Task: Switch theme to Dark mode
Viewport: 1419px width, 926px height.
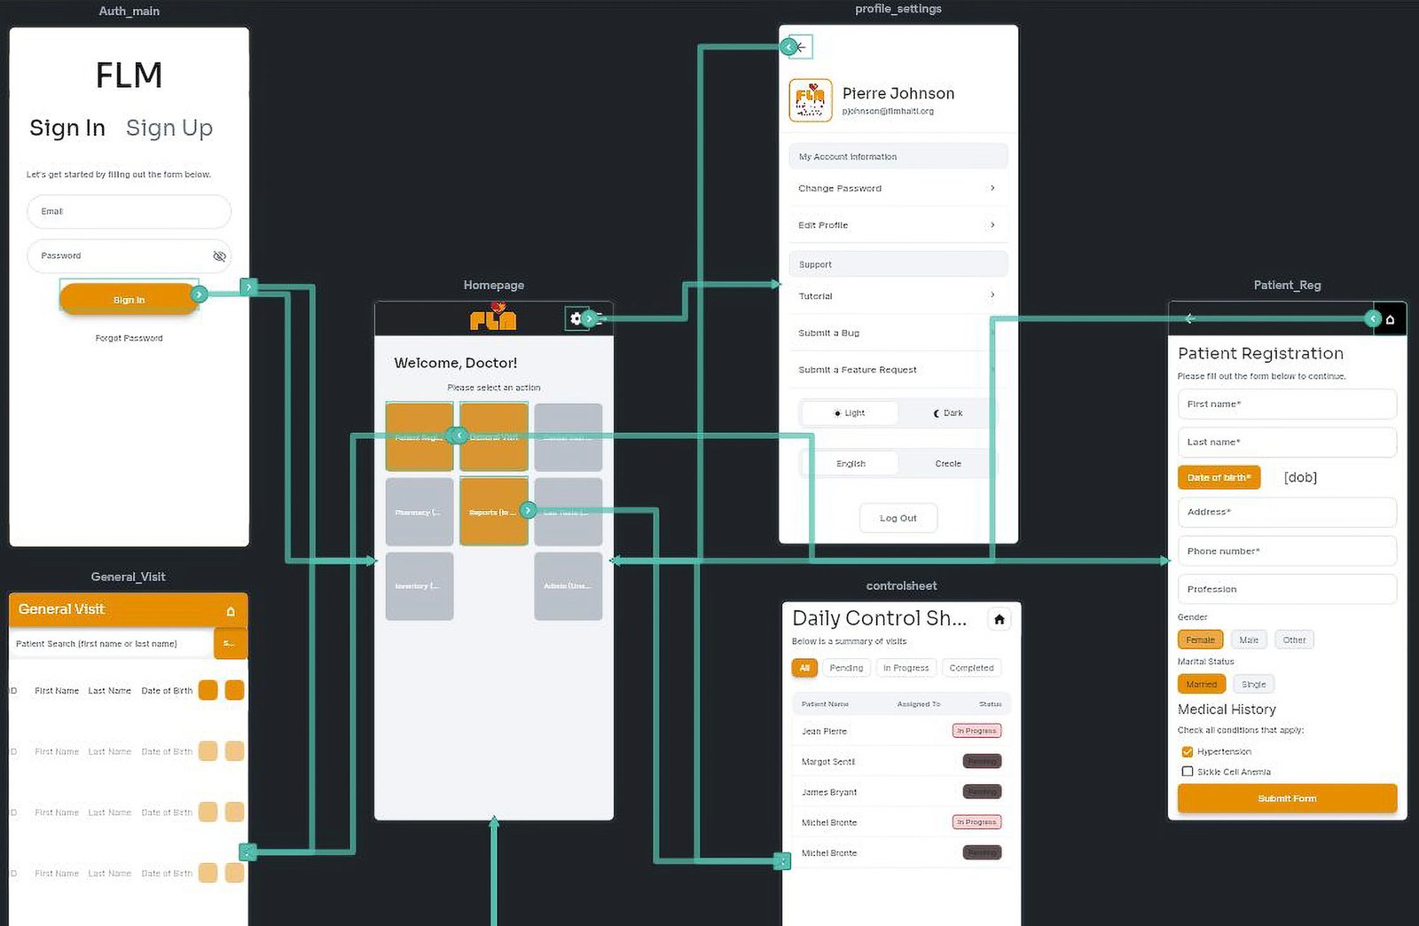Action: coord(948,412)
